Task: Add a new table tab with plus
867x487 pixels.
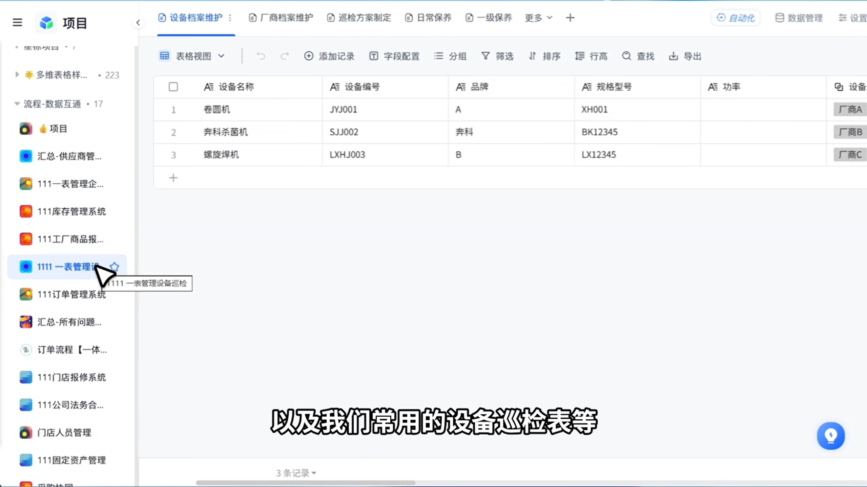Action: tap(570, 18)
